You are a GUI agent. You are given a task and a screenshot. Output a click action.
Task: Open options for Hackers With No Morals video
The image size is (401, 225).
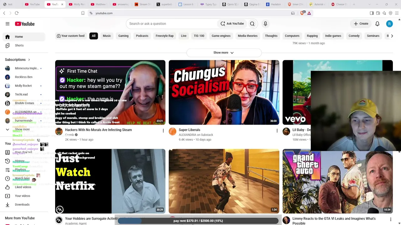pos(163,131)
